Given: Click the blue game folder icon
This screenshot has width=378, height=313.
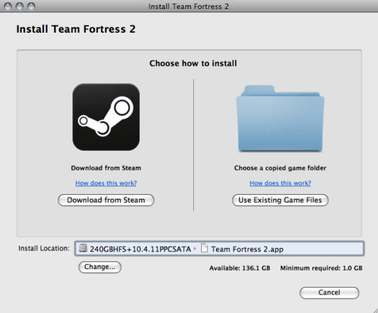Looking at the screenshot, I should pyautogui.click(x=280, y=118).
